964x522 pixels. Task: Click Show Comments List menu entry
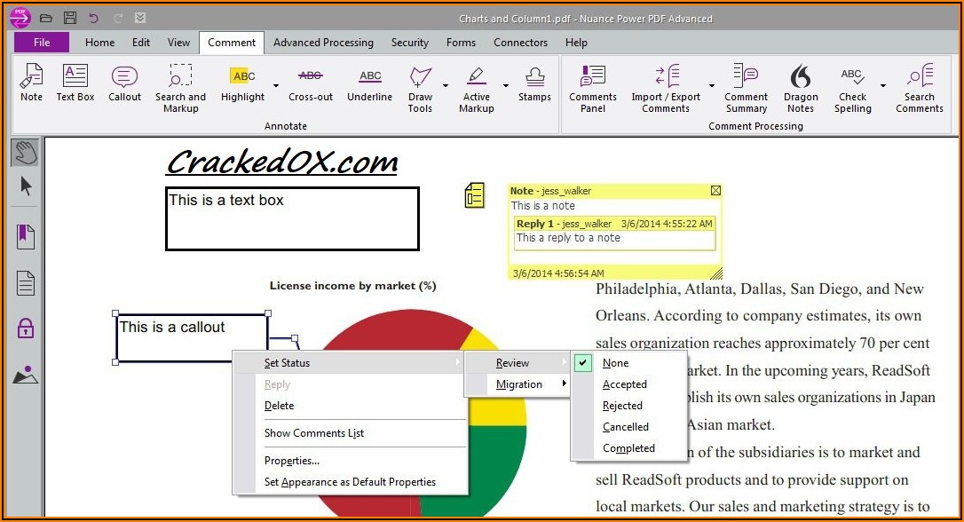[314, 433]
